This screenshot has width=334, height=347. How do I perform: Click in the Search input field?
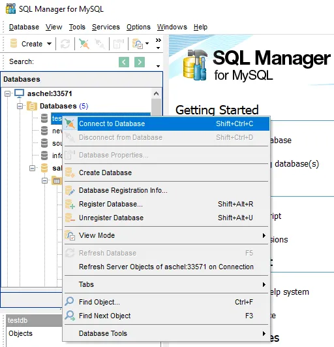[76, 61]
